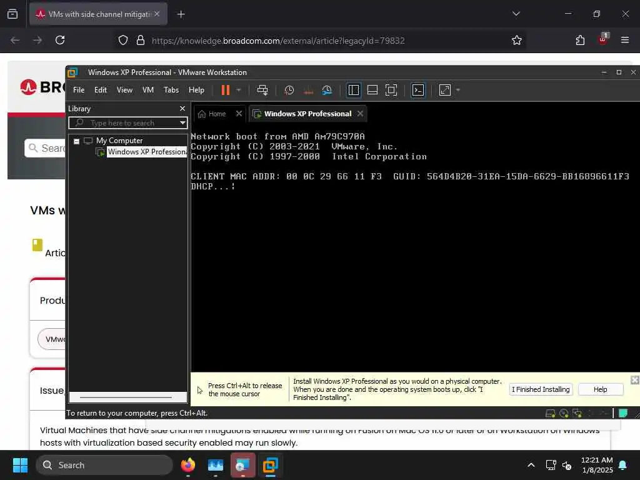Click the stretch guest display icon
The image size is (640, 480).
pos(445,90)
